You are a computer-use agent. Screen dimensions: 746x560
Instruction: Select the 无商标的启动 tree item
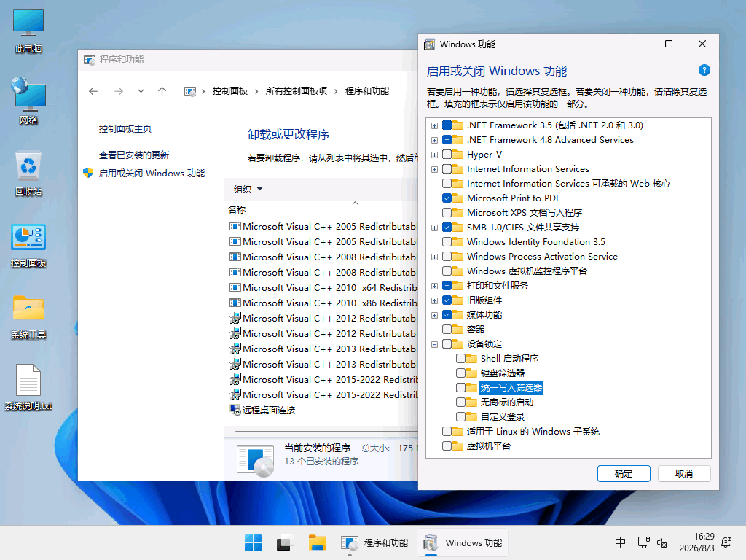coord(507,402)
